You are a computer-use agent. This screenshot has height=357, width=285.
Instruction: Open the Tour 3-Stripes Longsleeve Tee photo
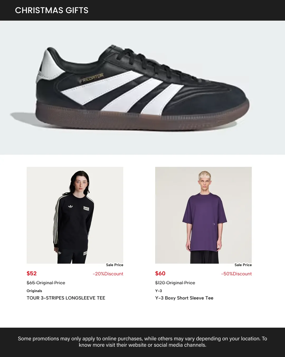click(x=75, y=215)
